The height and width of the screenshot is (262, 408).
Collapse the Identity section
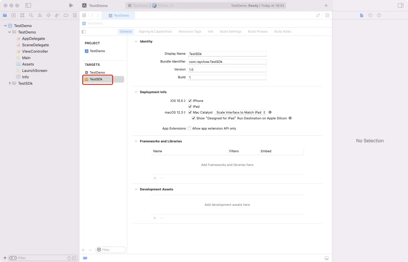click(x=136, y=42)
